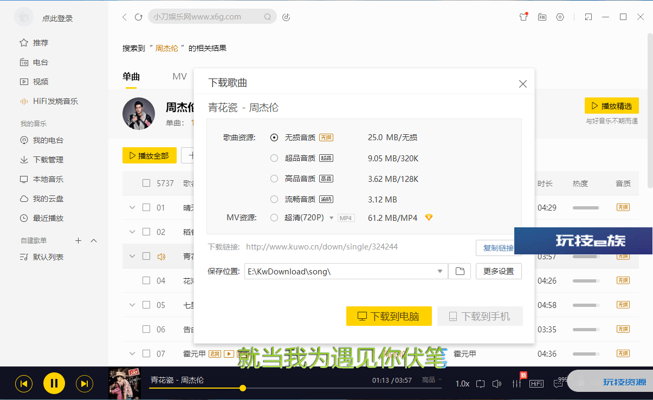Switch to mini mode via title bar icon
653x400 pixels.
[589, 17]
